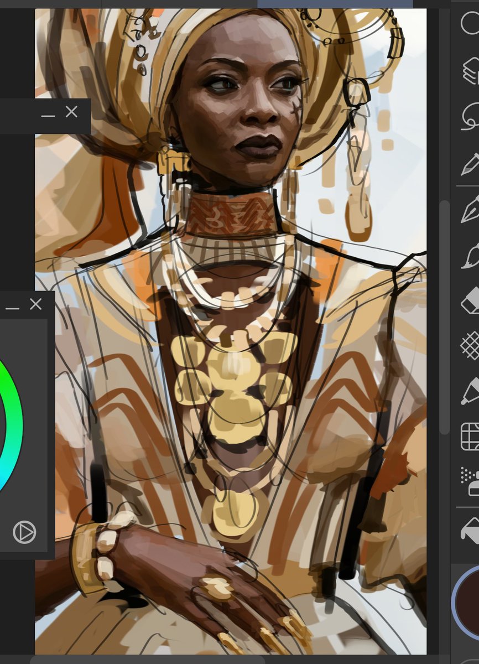
Task: Select the stacked layers tool icon
Action: click(x=471, y=71)
